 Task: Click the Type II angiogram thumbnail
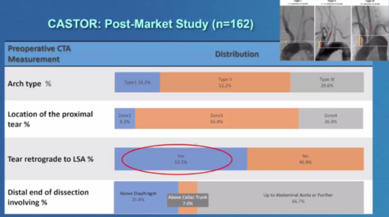point(332,32)
